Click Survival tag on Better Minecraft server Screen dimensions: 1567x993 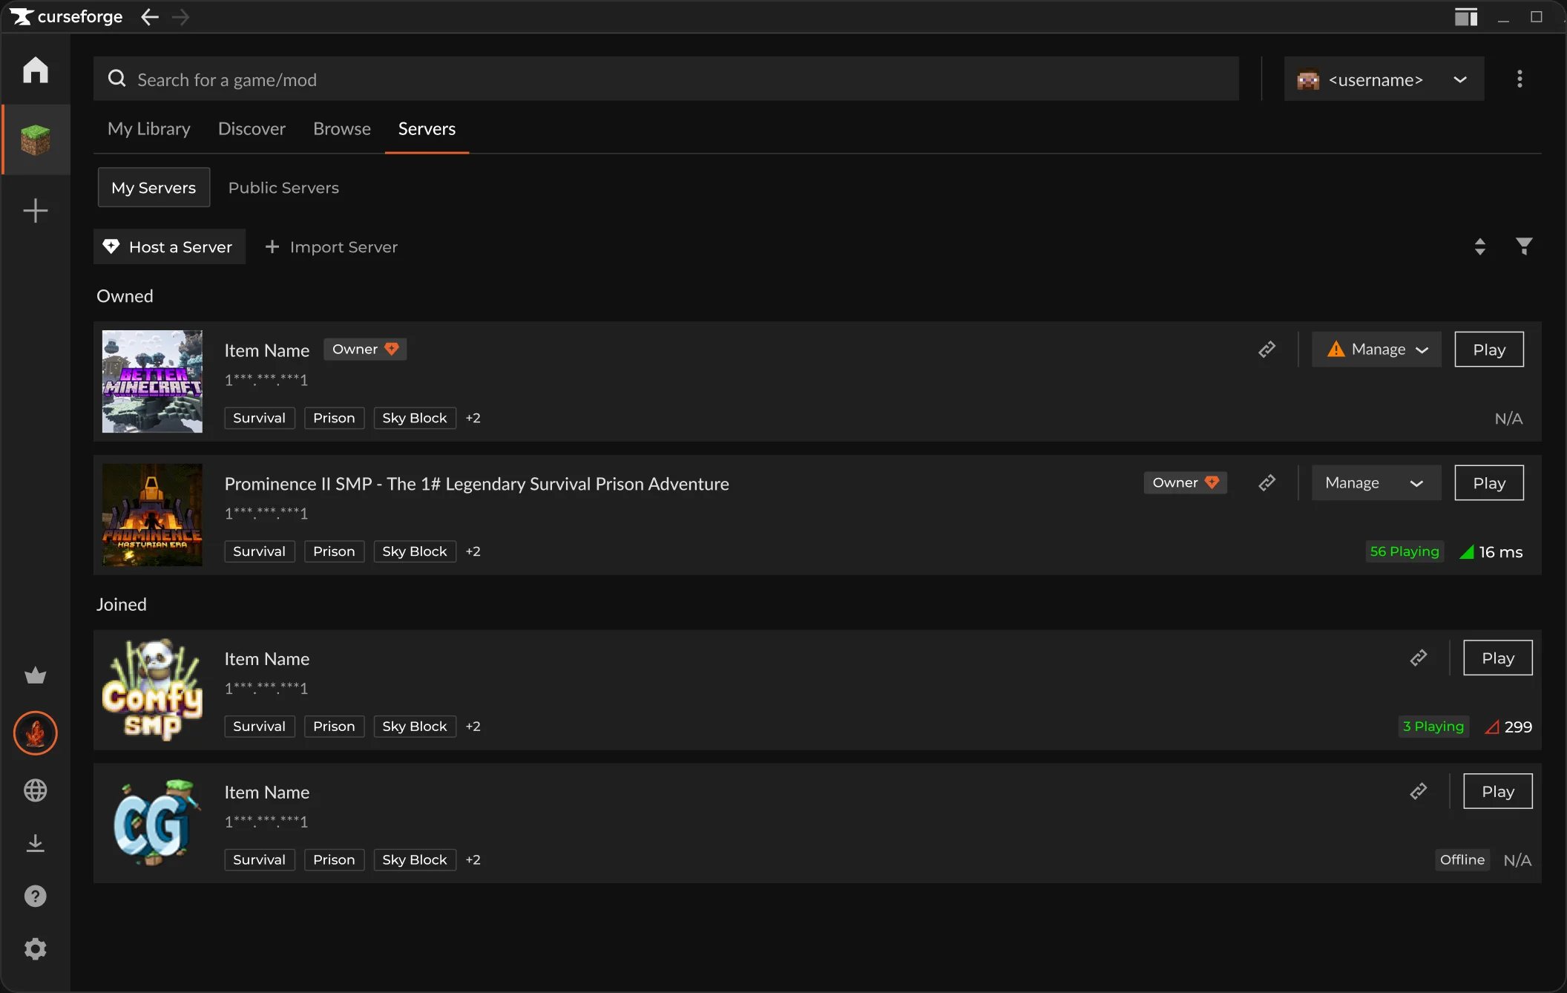[x=259, y=419]
